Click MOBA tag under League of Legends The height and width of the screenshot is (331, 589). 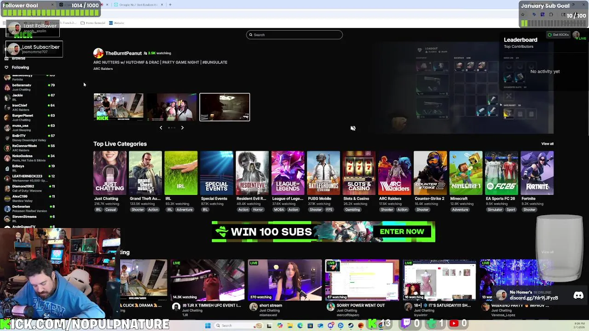click(x=279, y=210)
